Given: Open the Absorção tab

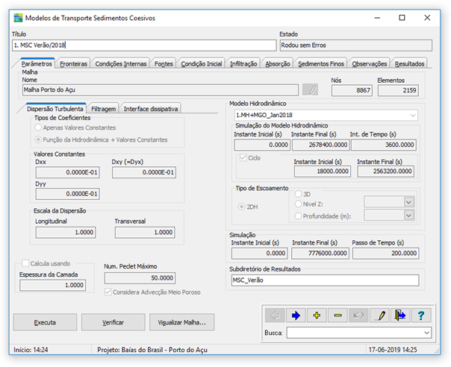Looking at the screenshot, I should pos(278,63).
